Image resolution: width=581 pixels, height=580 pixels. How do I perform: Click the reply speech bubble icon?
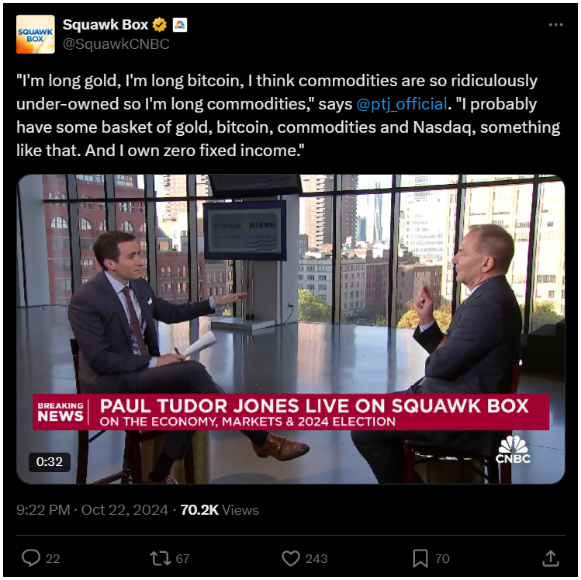coord(31,558)
